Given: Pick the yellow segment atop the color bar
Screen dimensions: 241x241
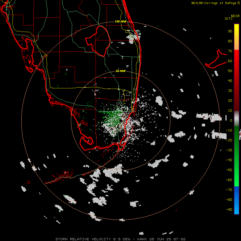Looking at the screenshot, I should tap(236, 37).
